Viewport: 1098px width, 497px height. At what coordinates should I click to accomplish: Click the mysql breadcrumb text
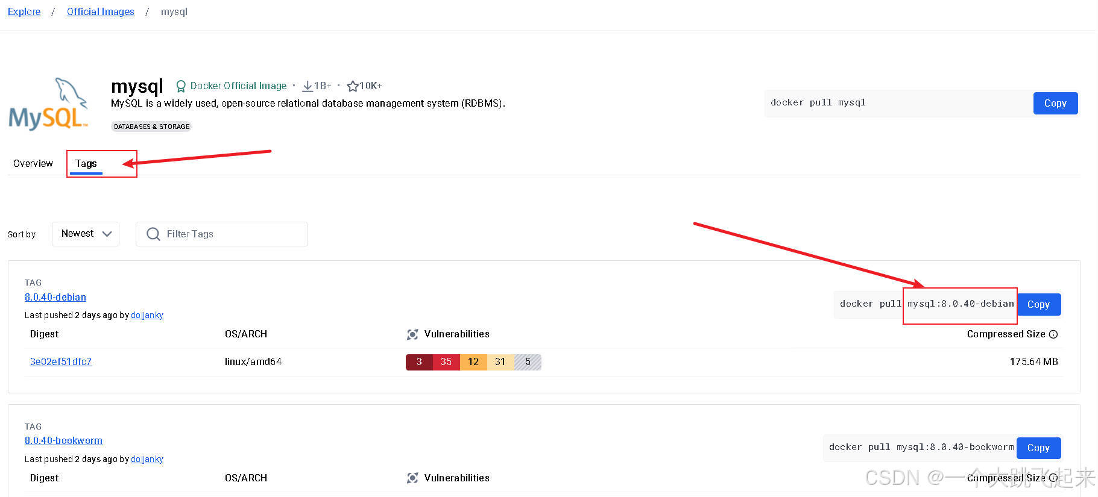pos(174,11)
